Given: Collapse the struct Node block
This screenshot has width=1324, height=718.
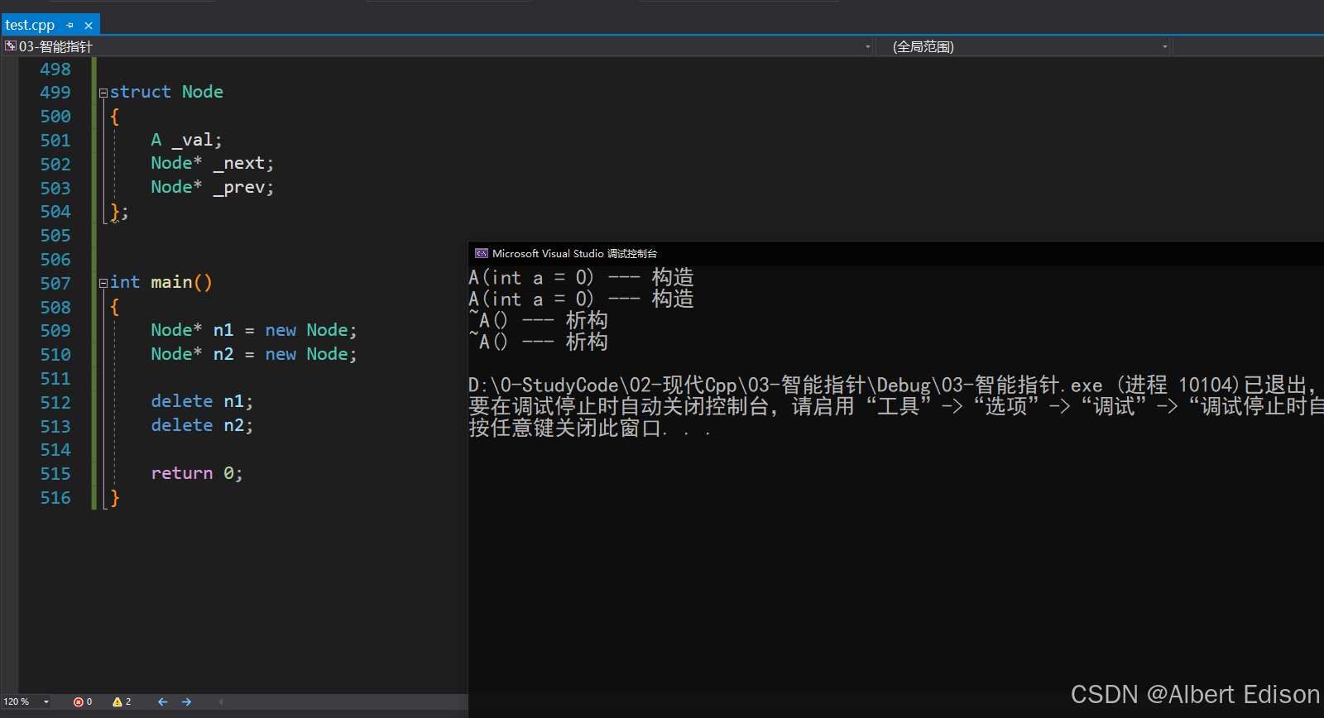Looking at the screenshot, I should coord(103,93).
